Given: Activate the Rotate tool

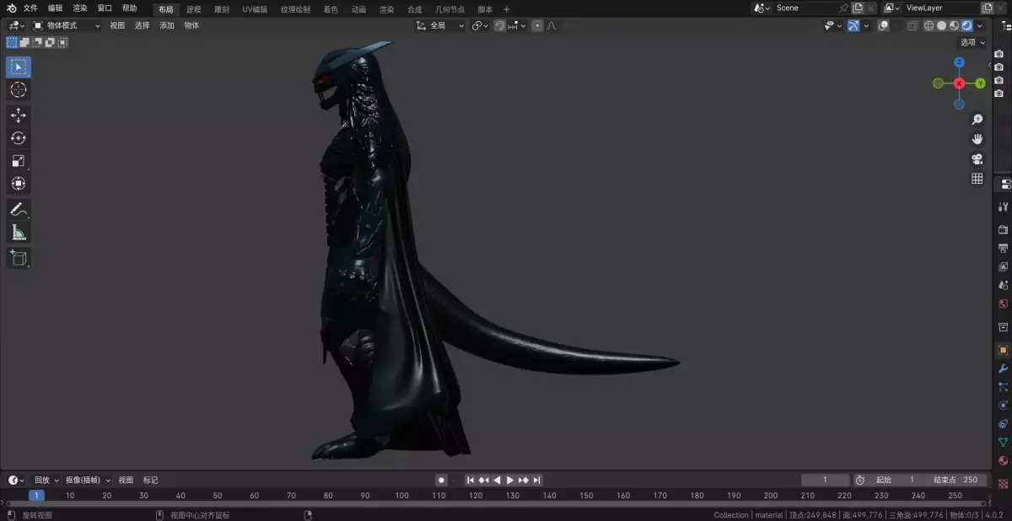Looking at the screenshot, I should [x=19, y=138].
